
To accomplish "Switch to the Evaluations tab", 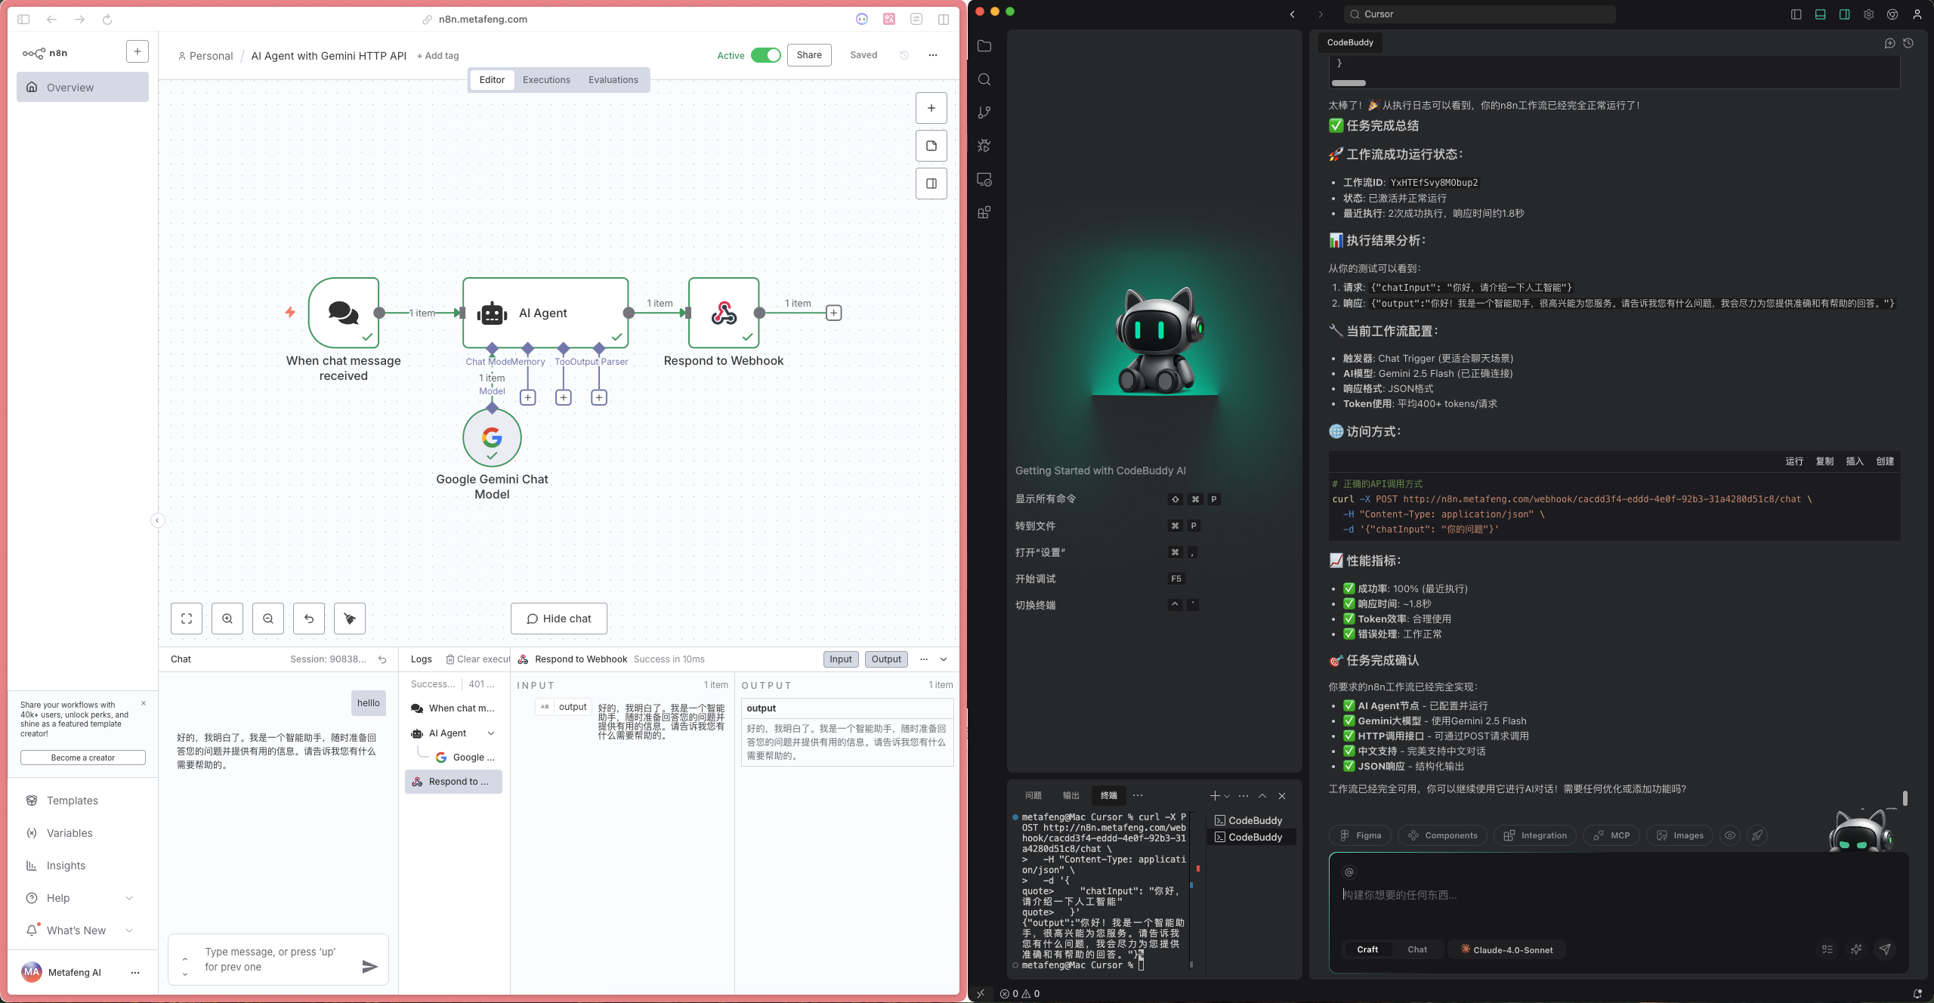I will pos(613,80).
